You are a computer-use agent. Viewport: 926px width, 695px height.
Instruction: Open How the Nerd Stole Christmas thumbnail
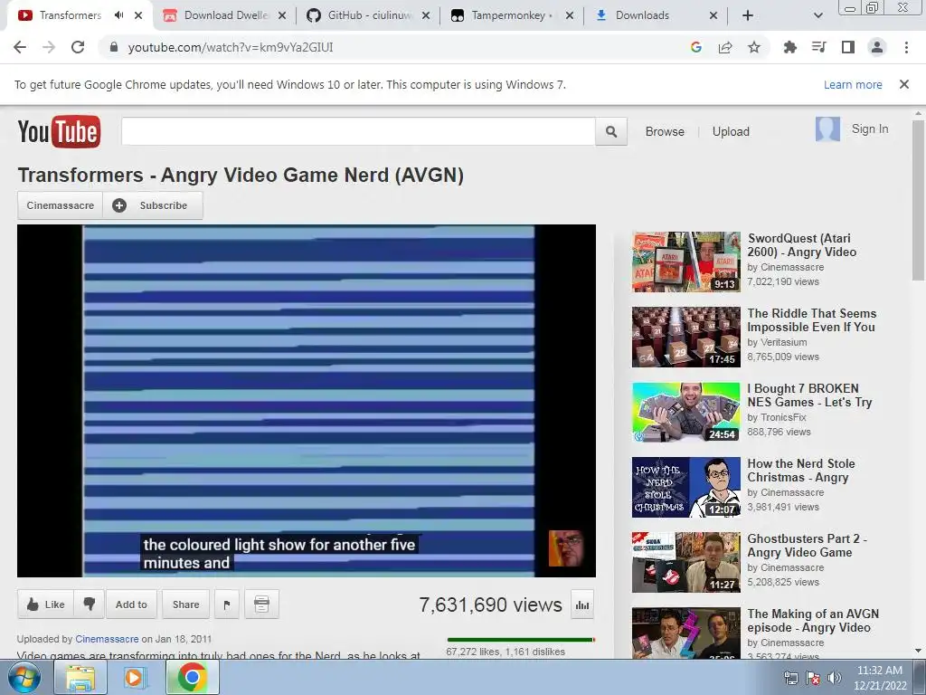(685, 487)
